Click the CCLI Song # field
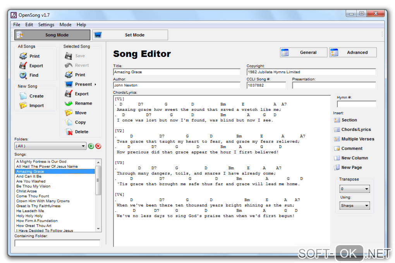 (266, 85)
